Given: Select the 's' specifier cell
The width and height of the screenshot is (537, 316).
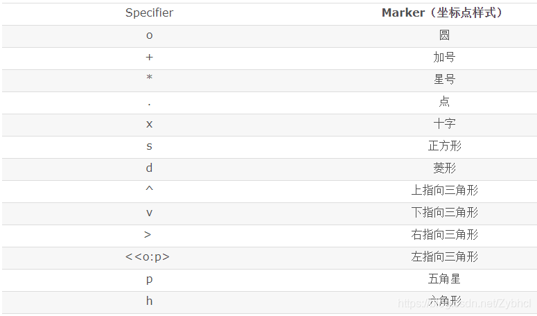Looking at the screenshot, I should [149, 146].
